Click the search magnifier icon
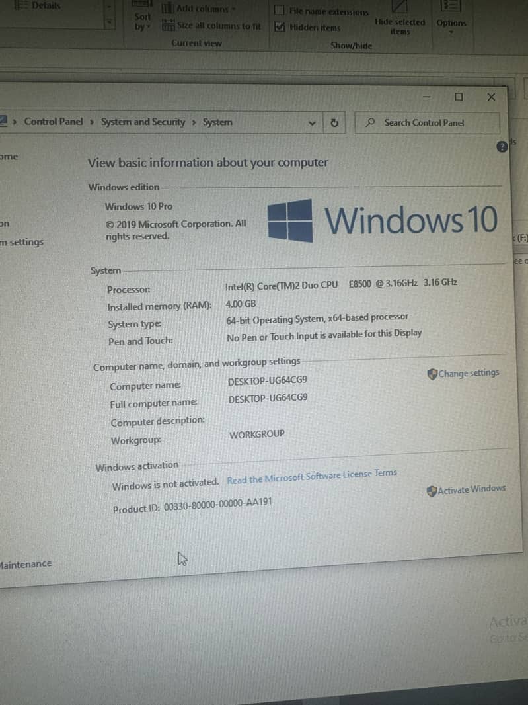The height and width of the screenshot is (705, 528). pos(370,122)
